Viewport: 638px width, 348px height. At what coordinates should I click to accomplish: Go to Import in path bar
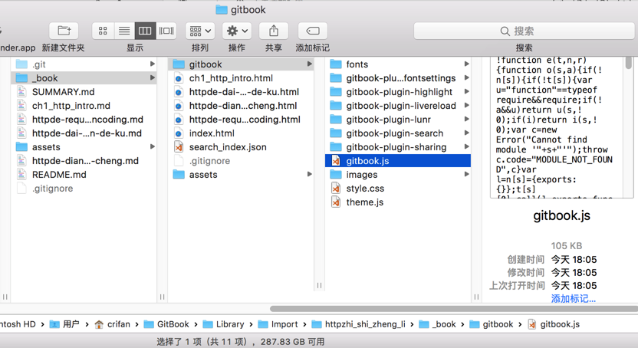[278, 324]
